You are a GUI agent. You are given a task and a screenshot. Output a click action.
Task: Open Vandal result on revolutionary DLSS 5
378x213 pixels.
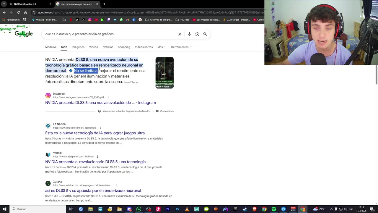tap(97, 162)
